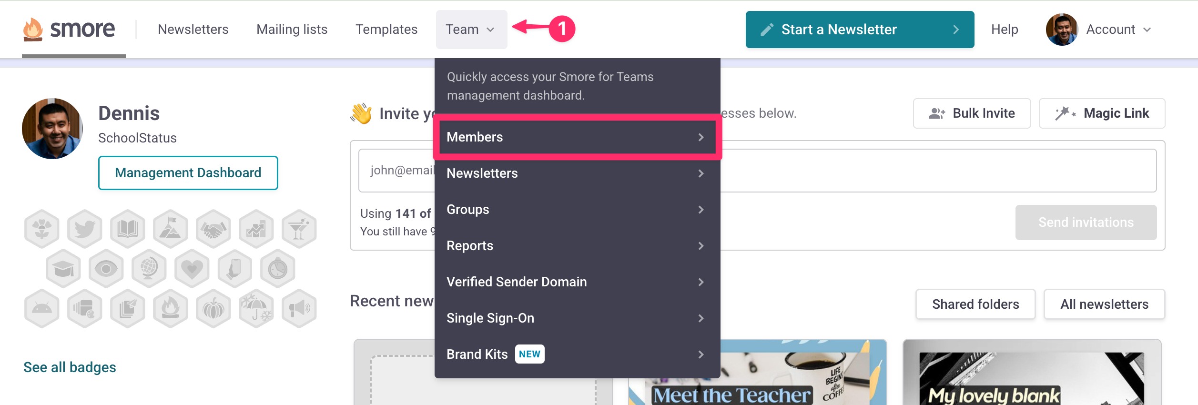Select the pumpkin badge
1198x405 pixels.
[x=213, y=309]
